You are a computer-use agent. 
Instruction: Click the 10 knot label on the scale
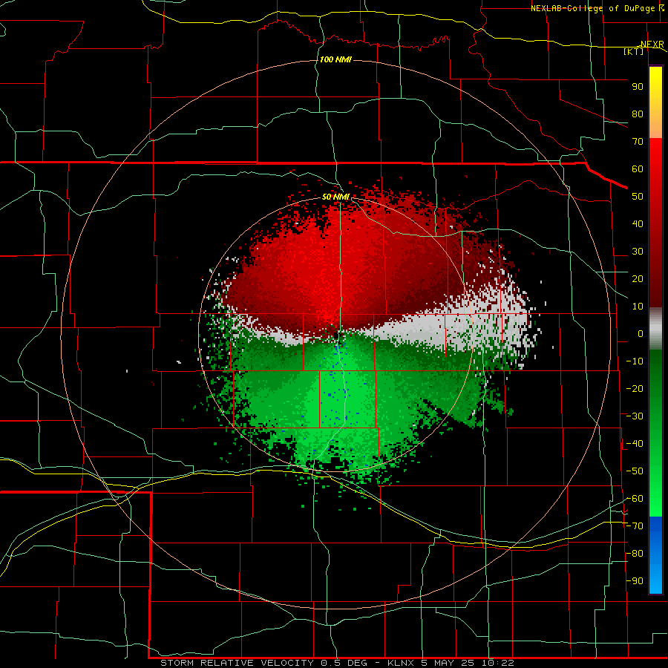tap(638, 307)
